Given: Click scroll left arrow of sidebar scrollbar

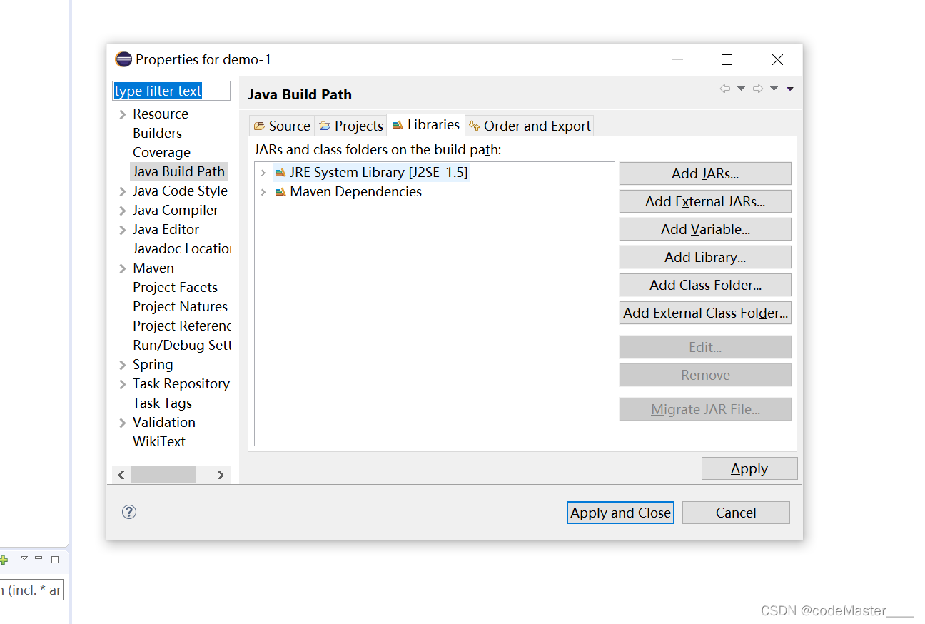Looking at the screenshot, I should click(x=121, y=475).
